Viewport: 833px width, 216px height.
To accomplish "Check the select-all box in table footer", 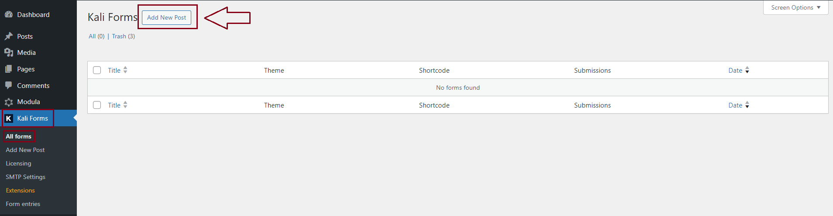I will 97,105.
